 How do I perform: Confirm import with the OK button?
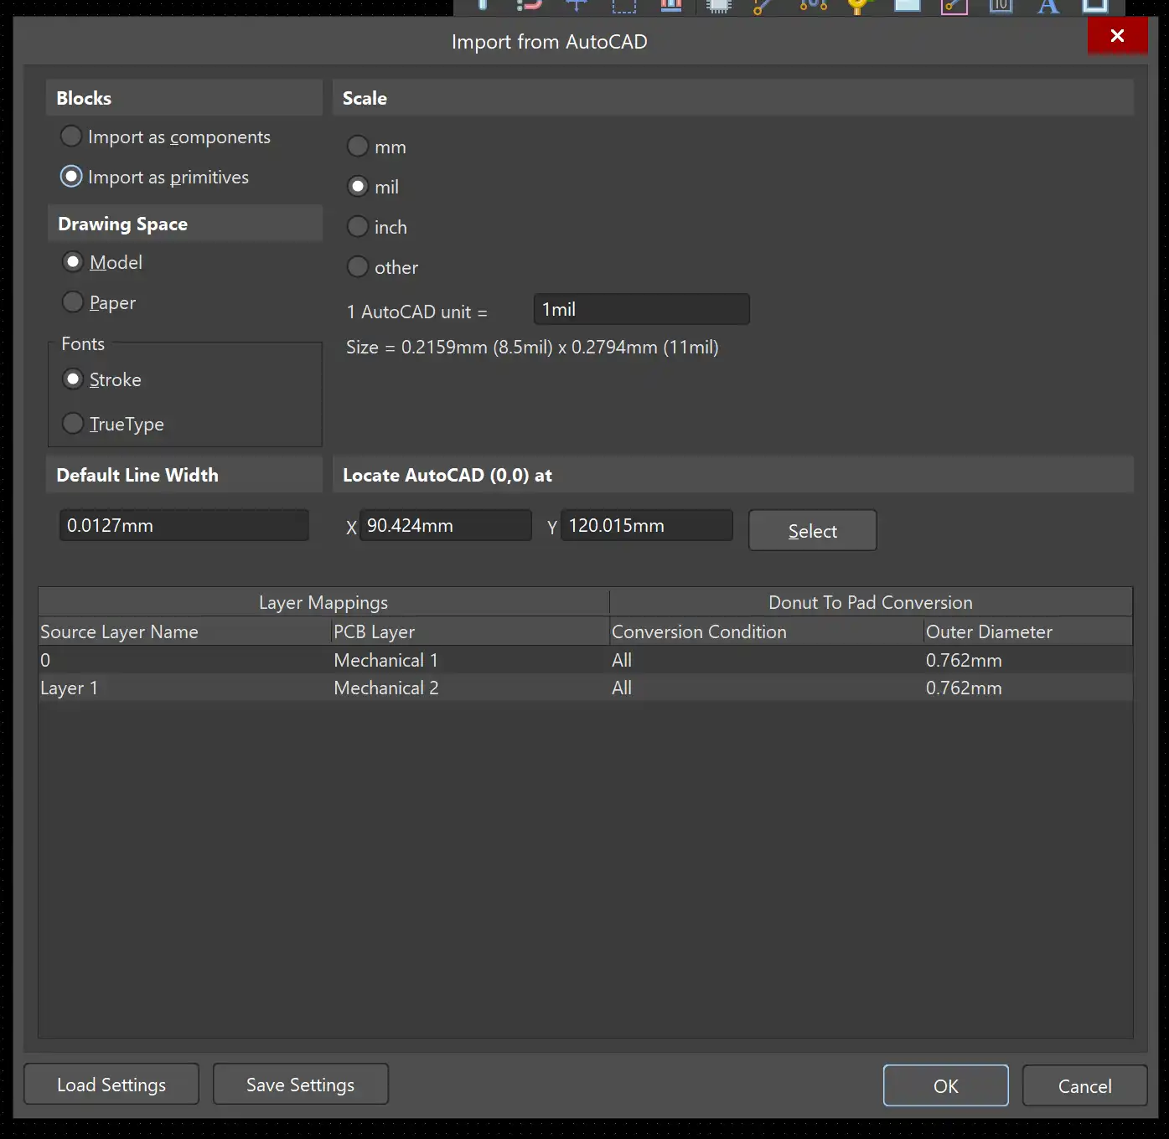pyautogui.click(x=946, y=1085)
